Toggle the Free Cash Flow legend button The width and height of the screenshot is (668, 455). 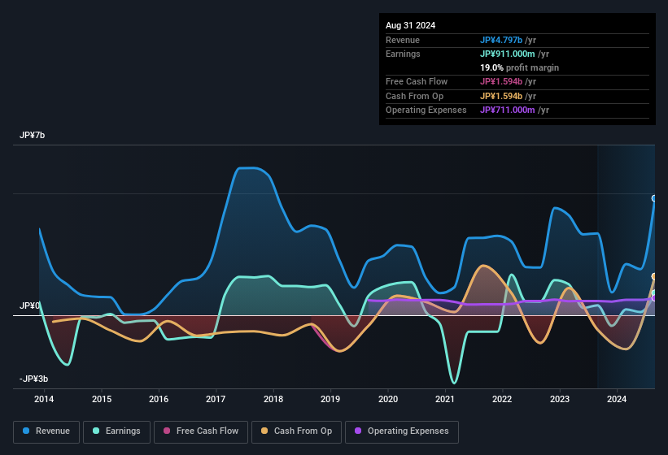pos(201,431)
